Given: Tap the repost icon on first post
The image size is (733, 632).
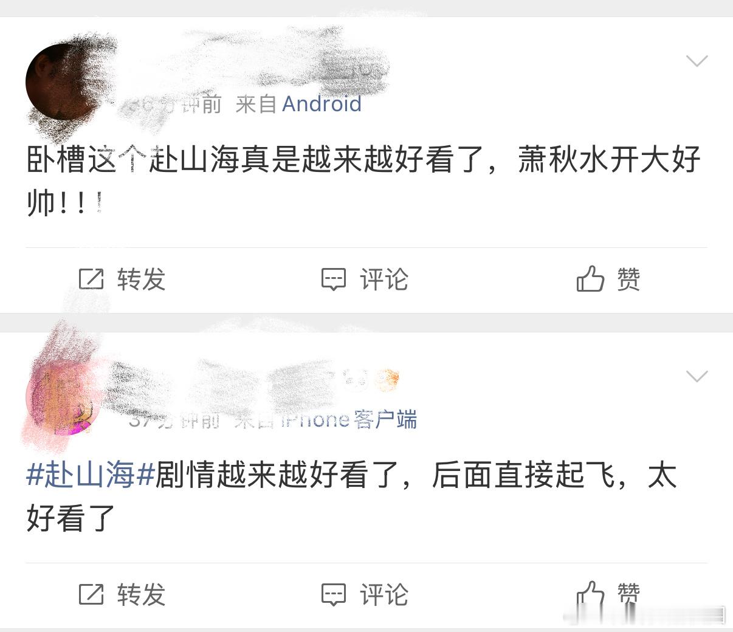Looking at the screenshot, I should pyautogui.click(x=92, y=279).
